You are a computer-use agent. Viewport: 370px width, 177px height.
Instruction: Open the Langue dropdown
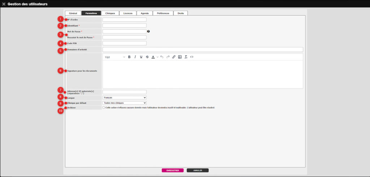tap(124, 98)
